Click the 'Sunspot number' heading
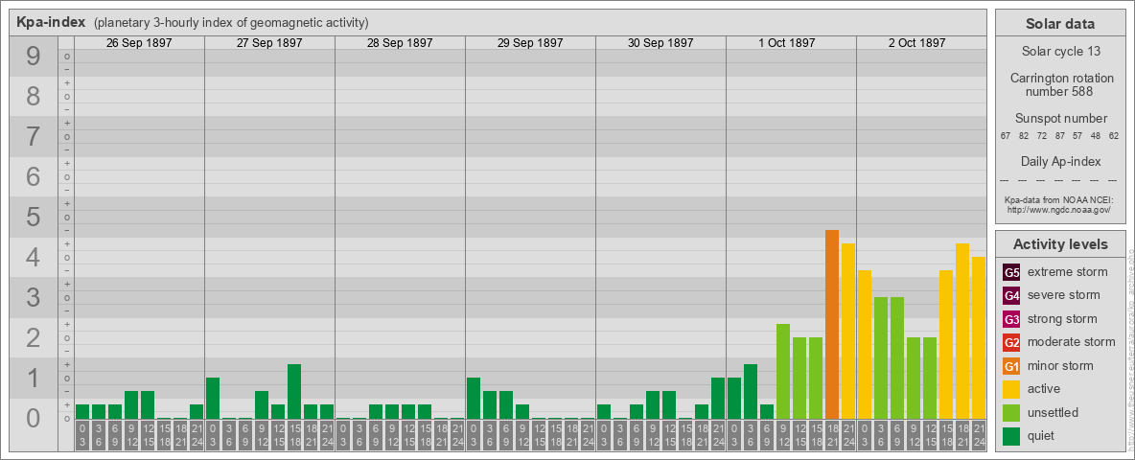1135x460 pixels. coord(1061,119)
